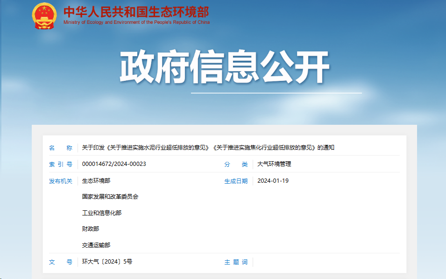This screenshot has height=279, width=446.
Task: Click the Ministry of Ecology and Environment English subtitle
Action: (x=136, y=22)
